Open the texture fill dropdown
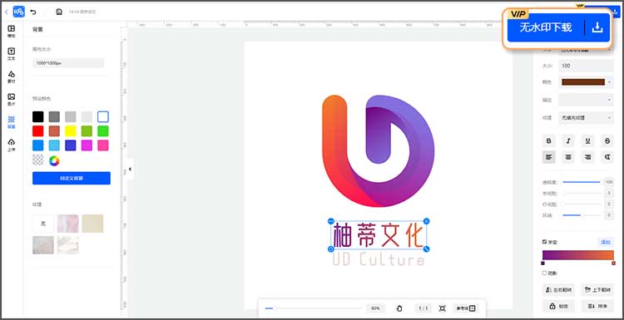 coord(586,118)
